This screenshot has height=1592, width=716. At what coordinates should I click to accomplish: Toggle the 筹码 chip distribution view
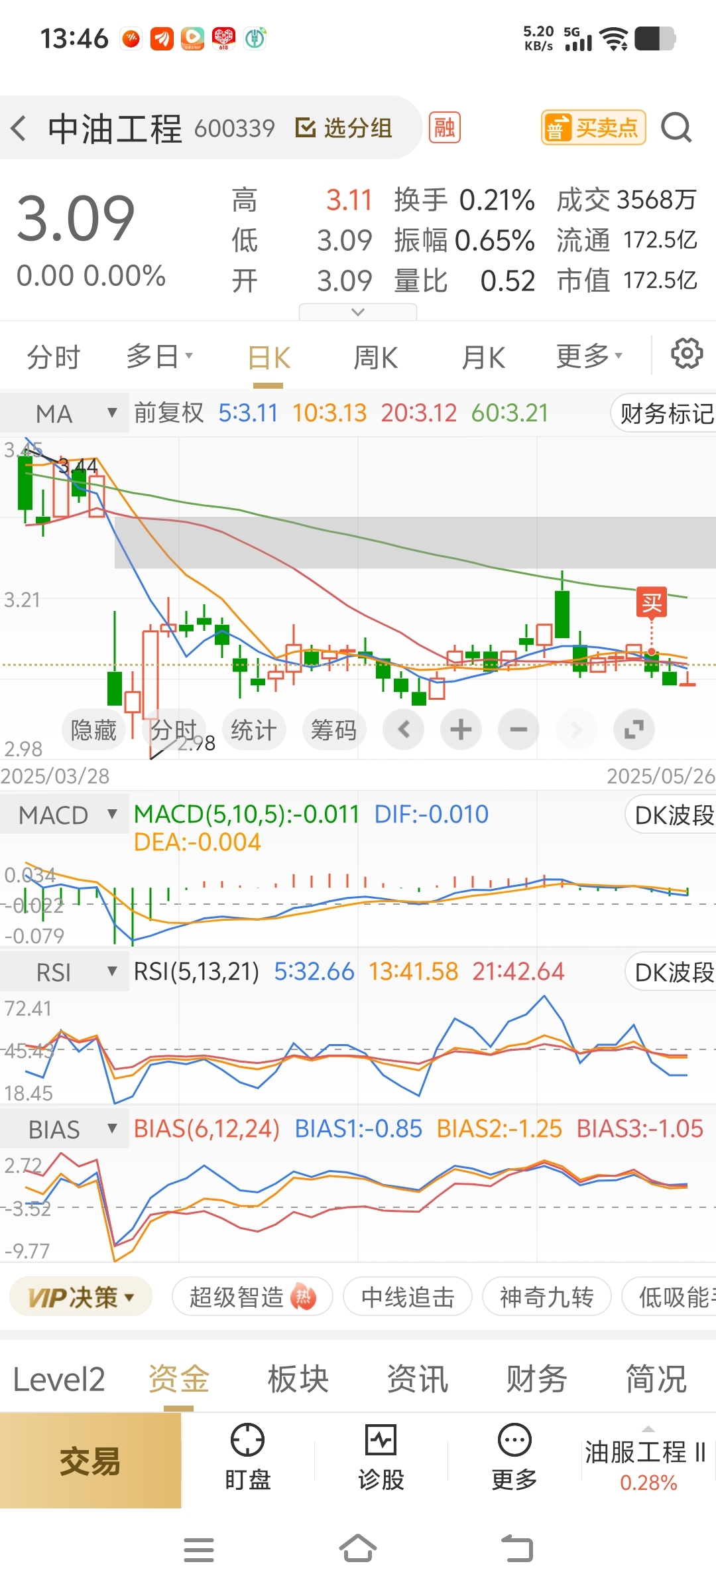333,730
